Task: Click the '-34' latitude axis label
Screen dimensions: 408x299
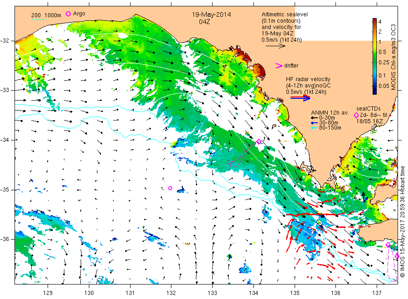Action: click(5, 140)
